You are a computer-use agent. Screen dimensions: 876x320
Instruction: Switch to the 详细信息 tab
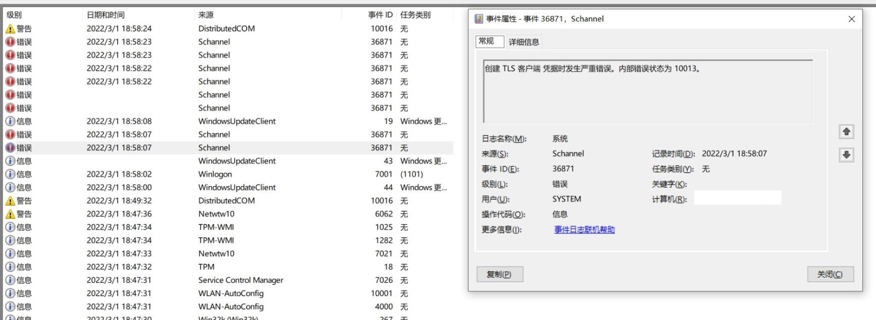(x=523, y=42)
